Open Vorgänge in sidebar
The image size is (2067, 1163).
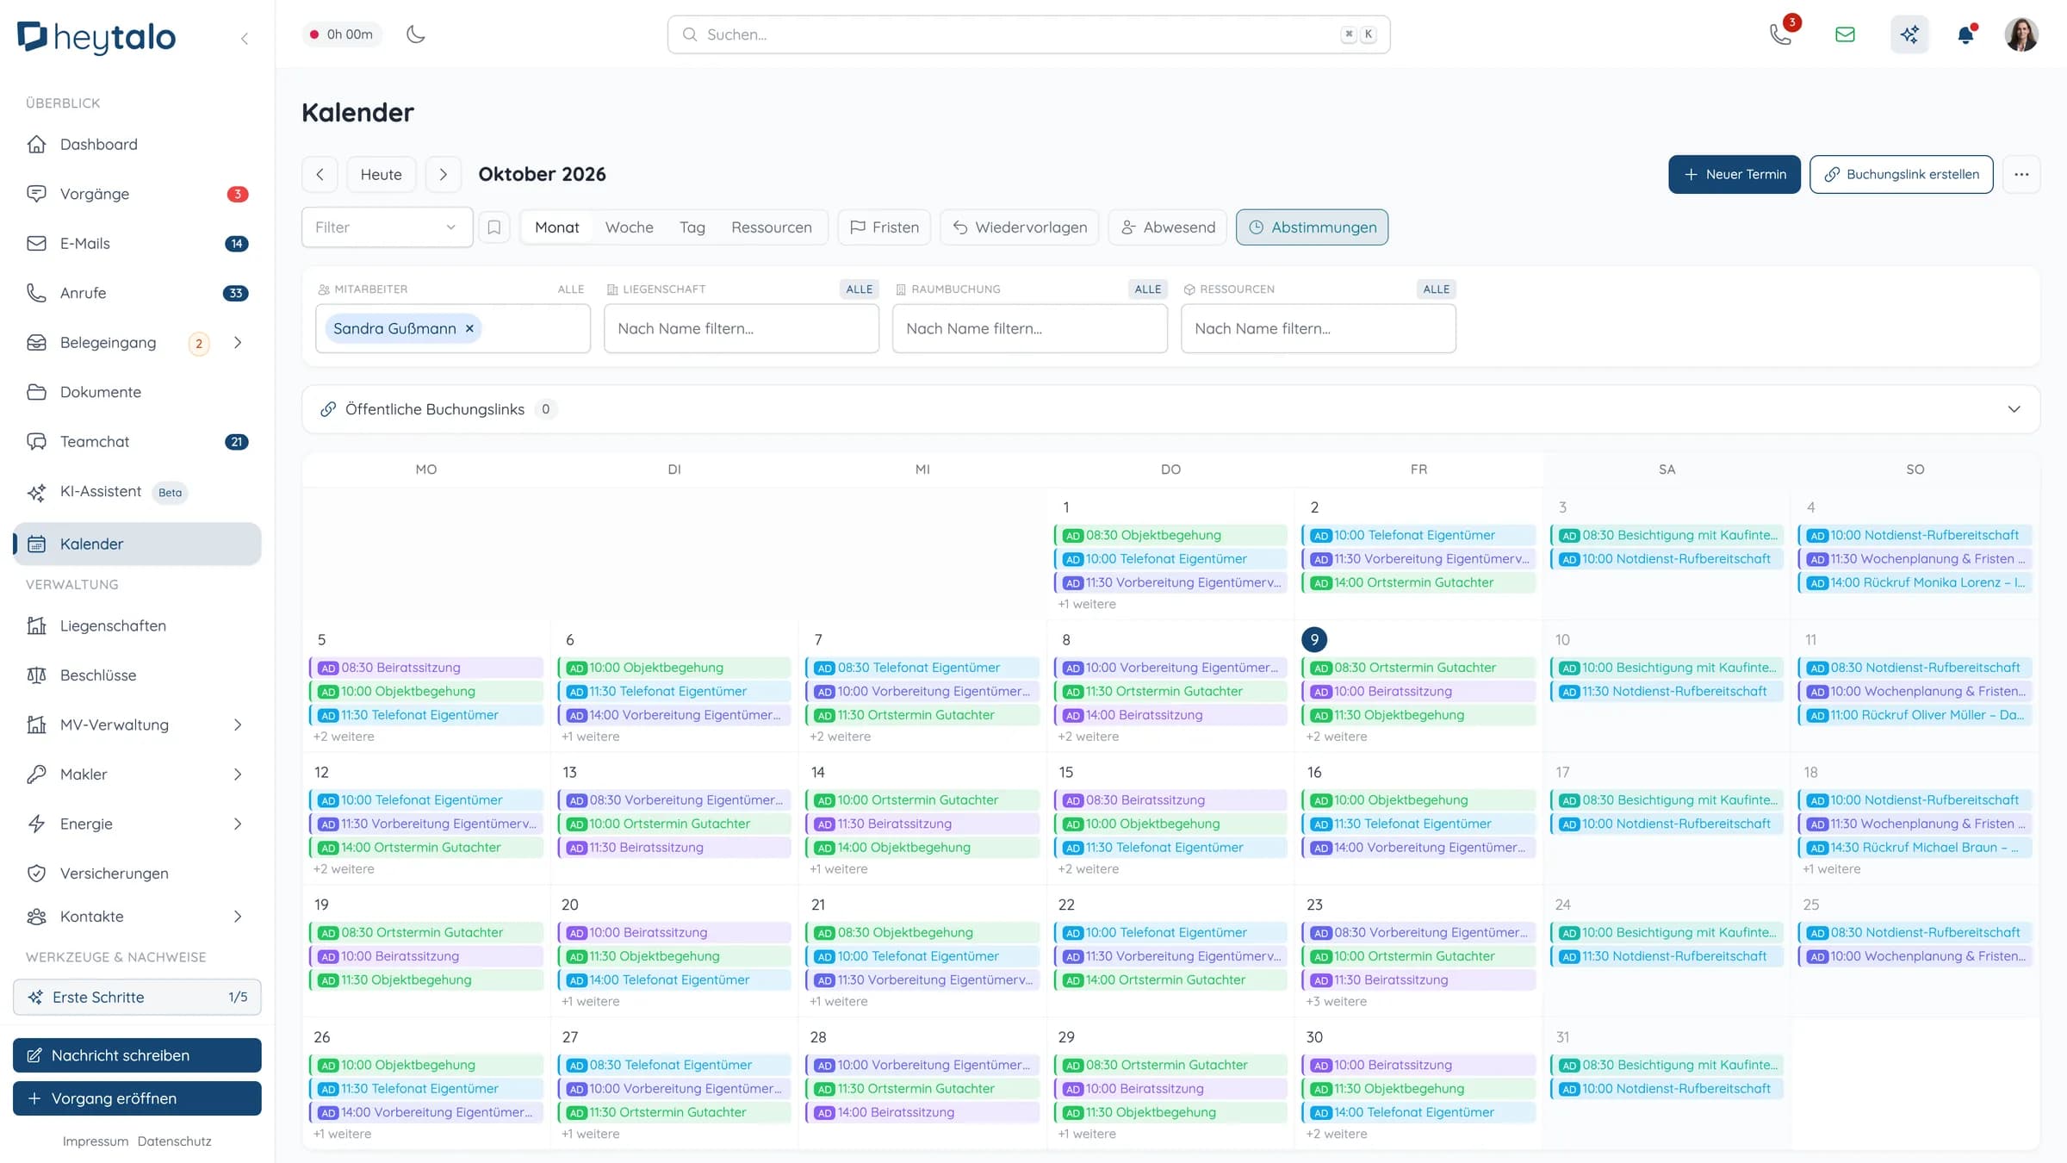click(137, 194)
